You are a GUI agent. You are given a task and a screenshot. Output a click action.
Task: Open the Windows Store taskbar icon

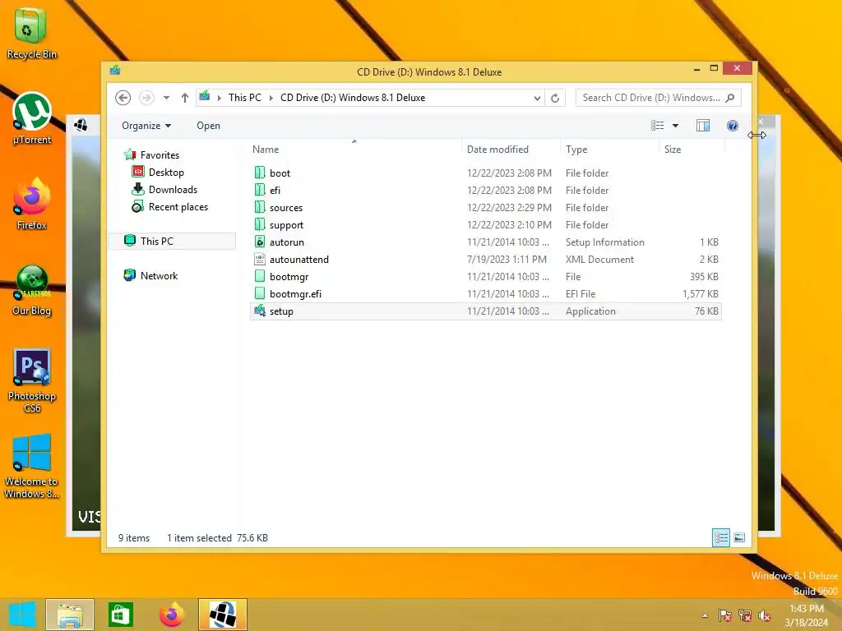pyautogui.click(x=120, y=615)
